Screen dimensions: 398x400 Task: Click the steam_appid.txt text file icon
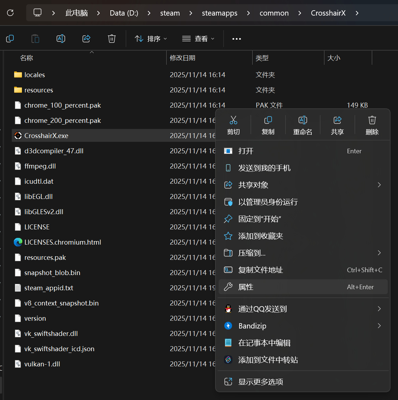pos(18,288)
